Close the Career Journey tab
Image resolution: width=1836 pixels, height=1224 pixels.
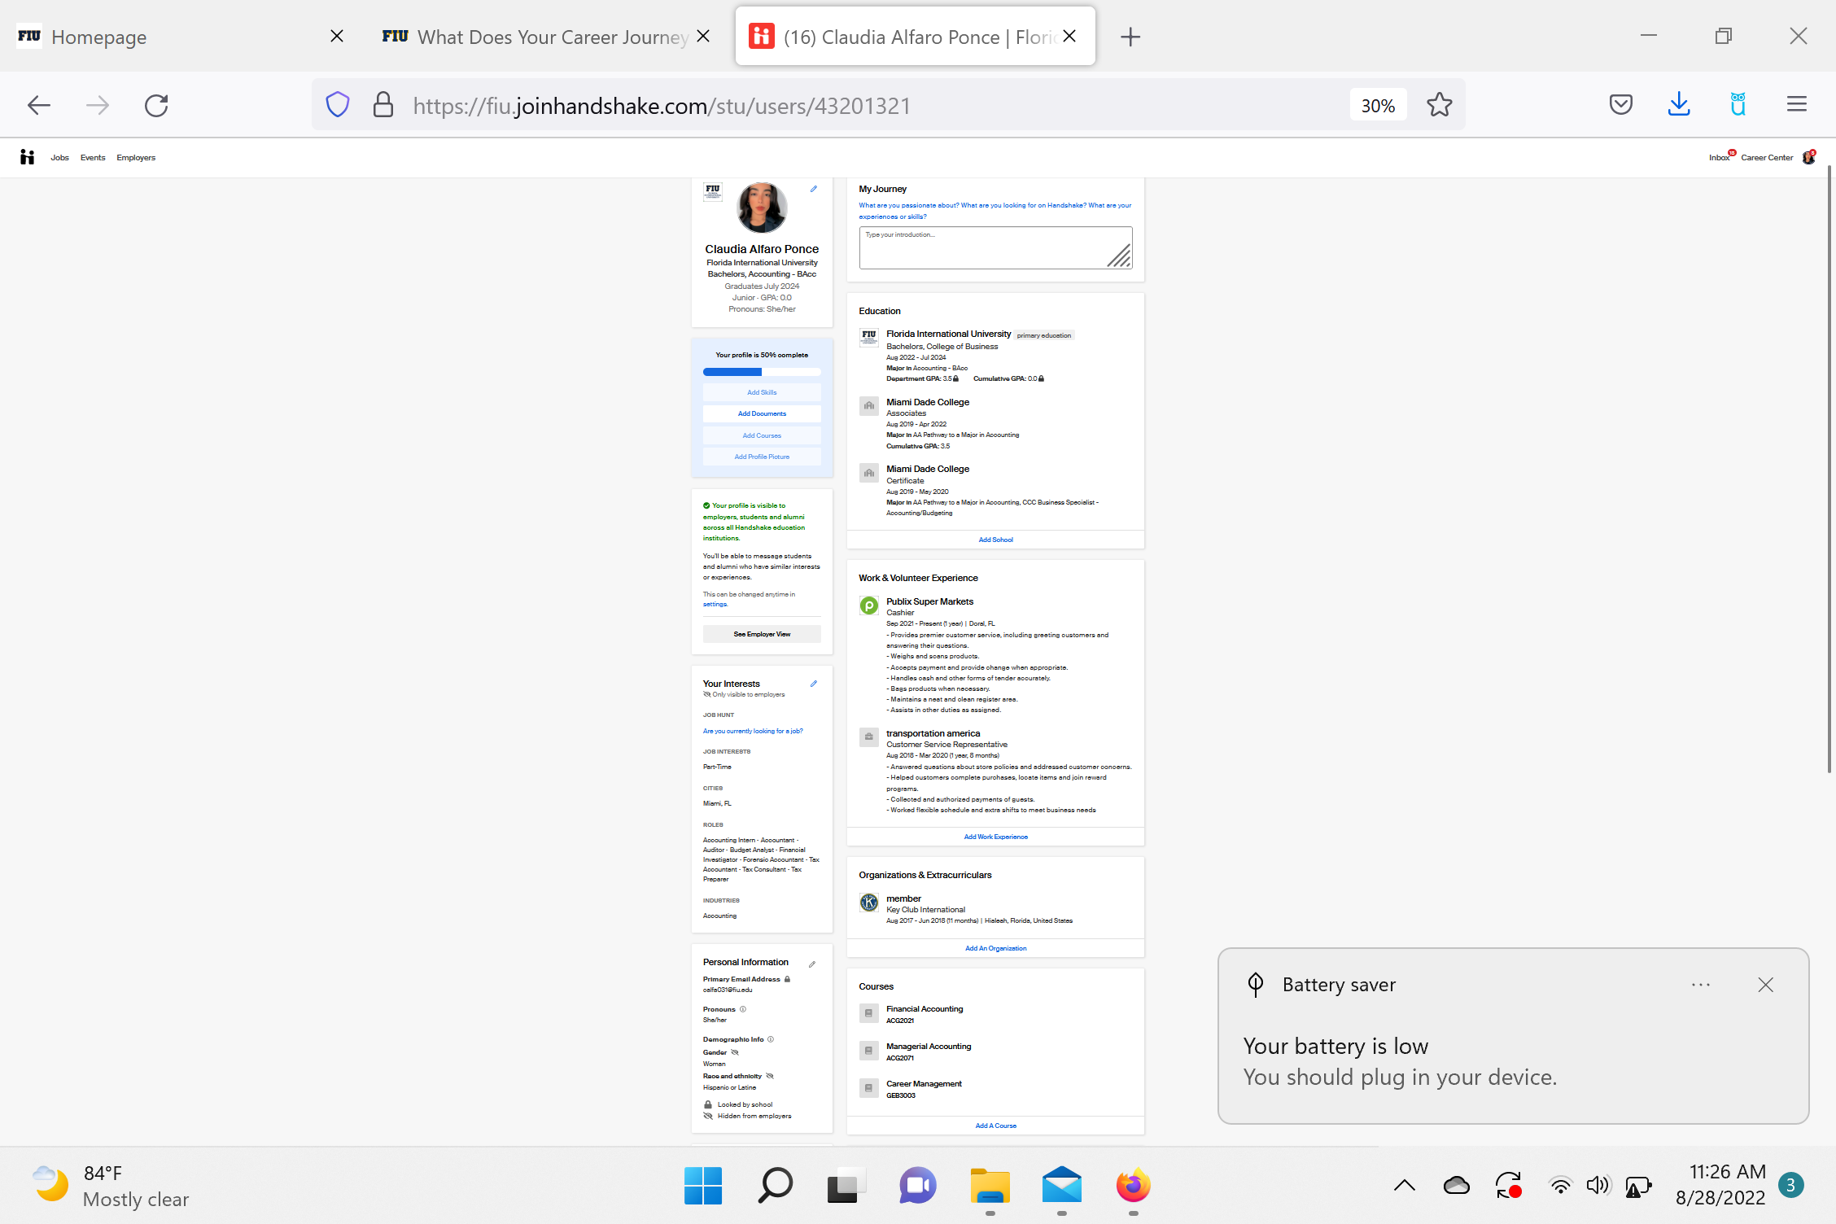[704, 37]
